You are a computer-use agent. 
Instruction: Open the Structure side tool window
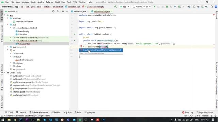point(2,69)
